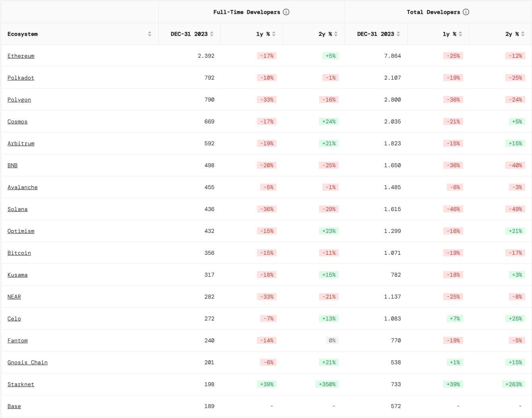
Task: Click Cosmos's +24% badge
Action: (329, 121)
